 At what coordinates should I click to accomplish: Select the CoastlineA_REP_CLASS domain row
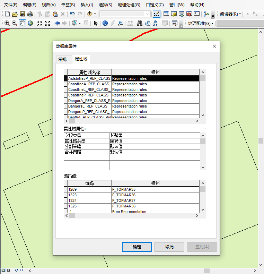tap(89, 84)
